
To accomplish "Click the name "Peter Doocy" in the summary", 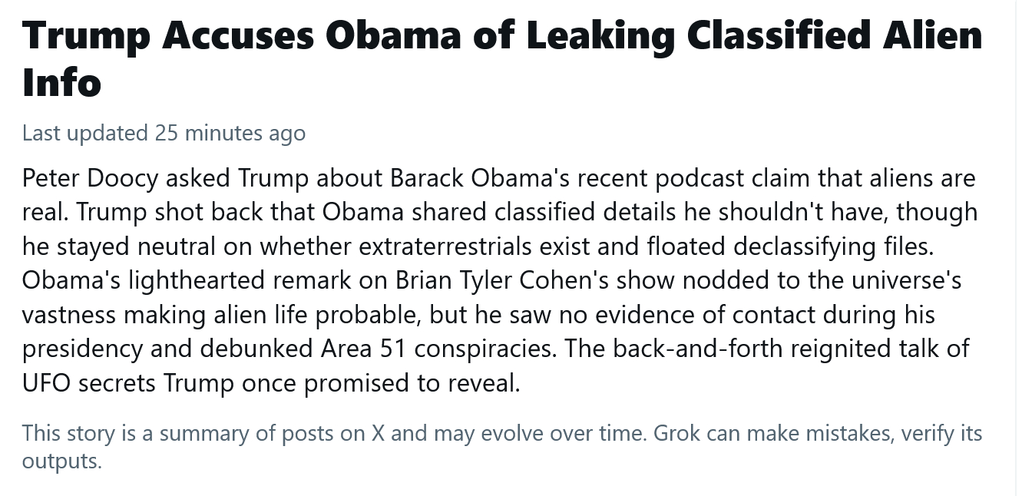I will 89,178.
